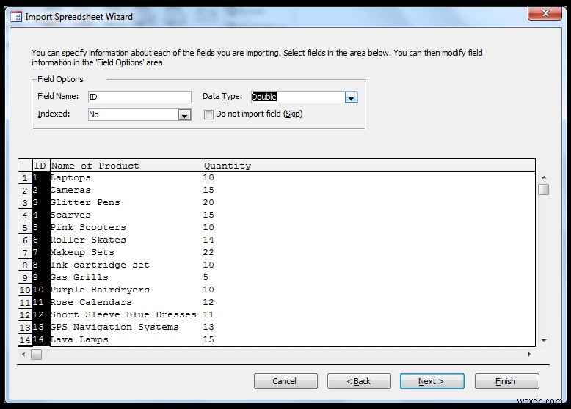This screenshot has height=409, width=571.
Task: Click the Import Spreadsheet Wizard title icon
Action: pos(16,17)
